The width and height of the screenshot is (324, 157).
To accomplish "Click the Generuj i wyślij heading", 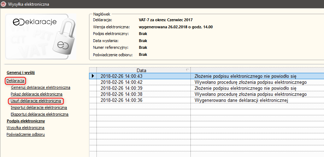I will pos(20,72).
